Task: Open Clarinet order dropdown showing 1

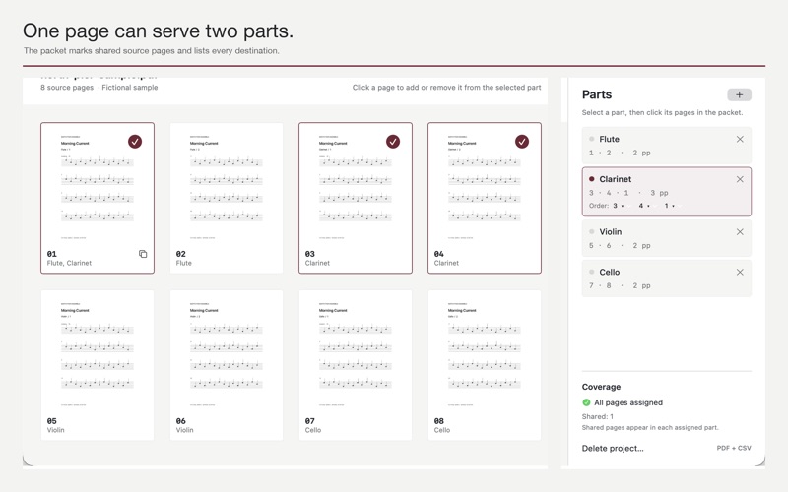Action: click(x=670, y=206)
